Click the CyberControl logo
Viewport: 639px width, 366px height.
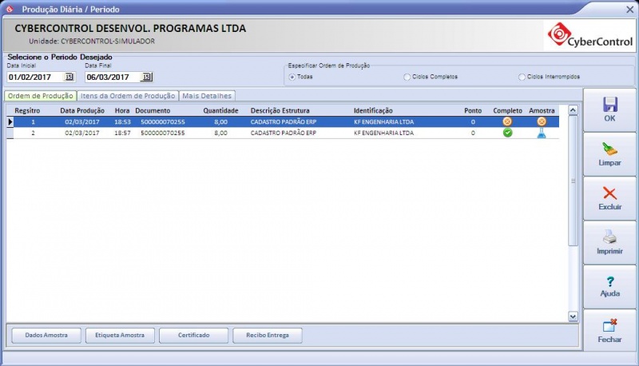pos(589,35)
